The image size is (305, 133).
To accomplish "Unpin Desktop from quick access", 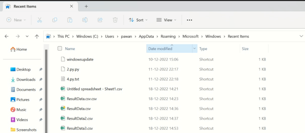I will [x=41, y=70].
